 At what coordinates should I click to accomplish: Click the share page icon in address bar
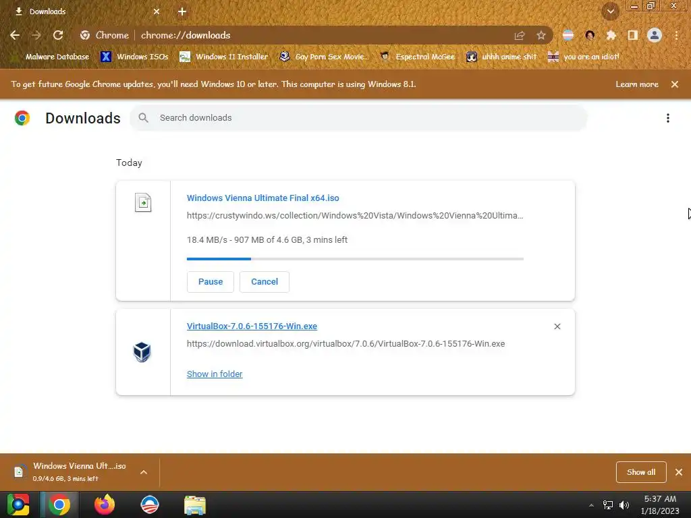coord(520,35)
